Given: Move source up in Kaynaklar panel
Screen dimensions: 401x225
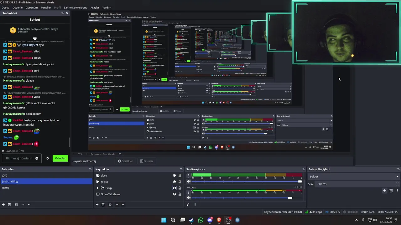Looking at the screenshot, I should click(x=117, y=205).
